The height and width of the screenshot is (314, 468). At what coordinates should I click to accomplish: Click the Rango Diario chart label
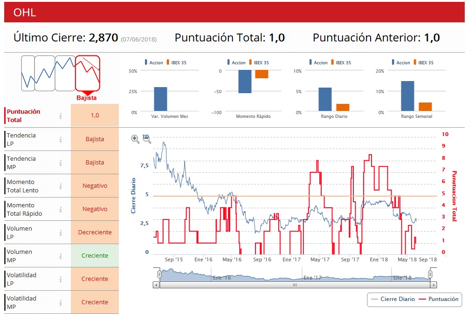[334, 116]
